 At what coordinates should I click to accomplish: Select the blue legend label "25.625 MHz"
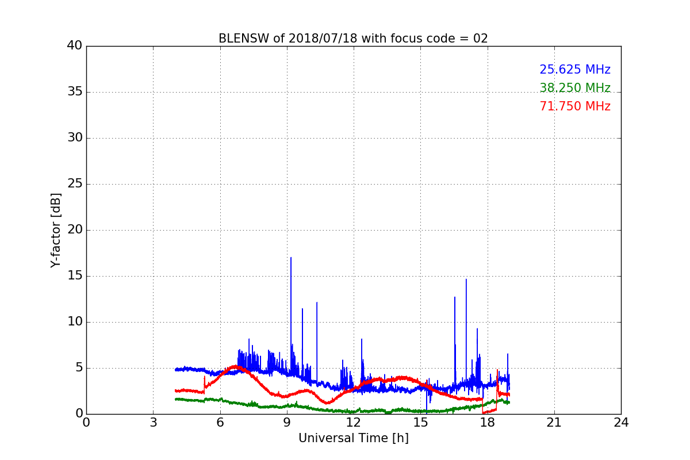575,70
